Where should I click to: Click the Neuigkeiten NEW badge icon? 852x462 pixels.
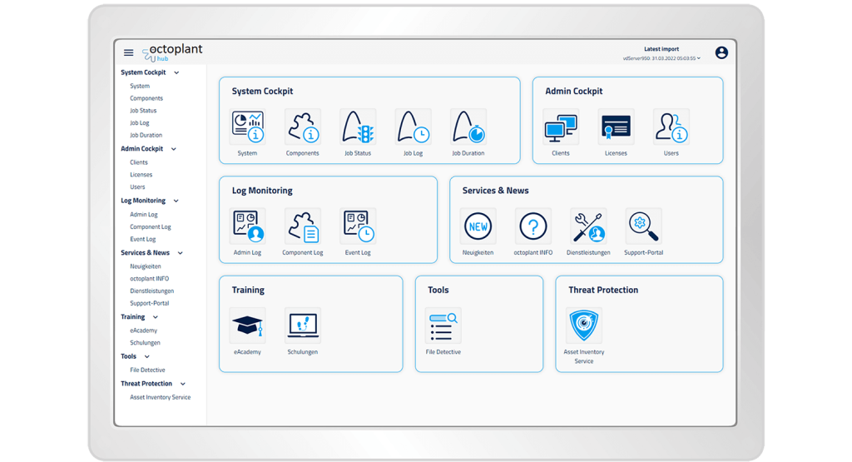pos(478,226)
